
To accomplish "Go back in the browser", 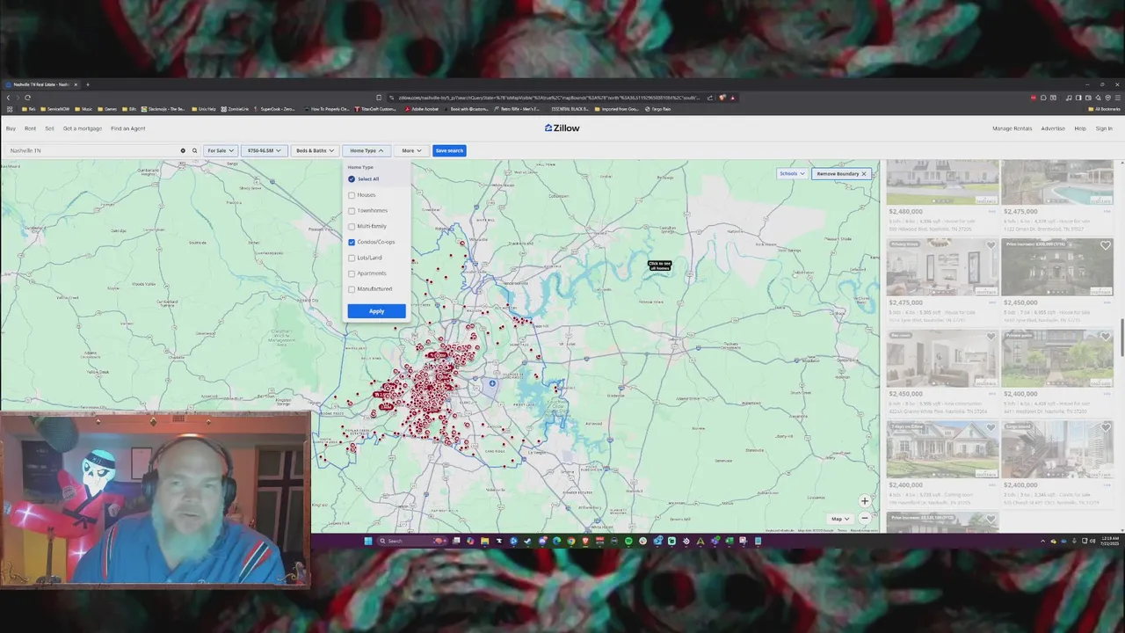I will pos(8,98).
